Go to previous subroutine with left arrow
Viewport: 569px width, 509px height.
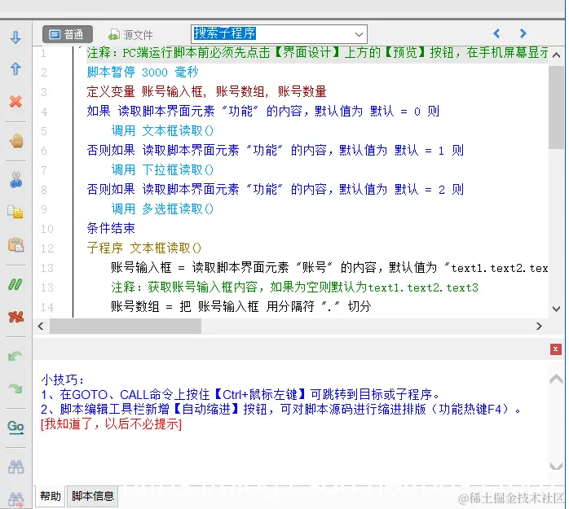click(496, 33)
